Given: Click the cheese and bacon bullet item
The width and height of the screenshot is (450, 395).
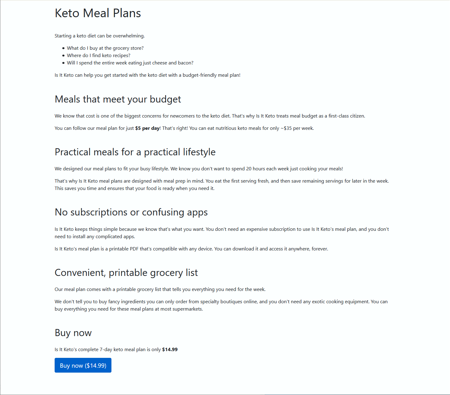Looking at the screenshot, I should coord(130,63).
